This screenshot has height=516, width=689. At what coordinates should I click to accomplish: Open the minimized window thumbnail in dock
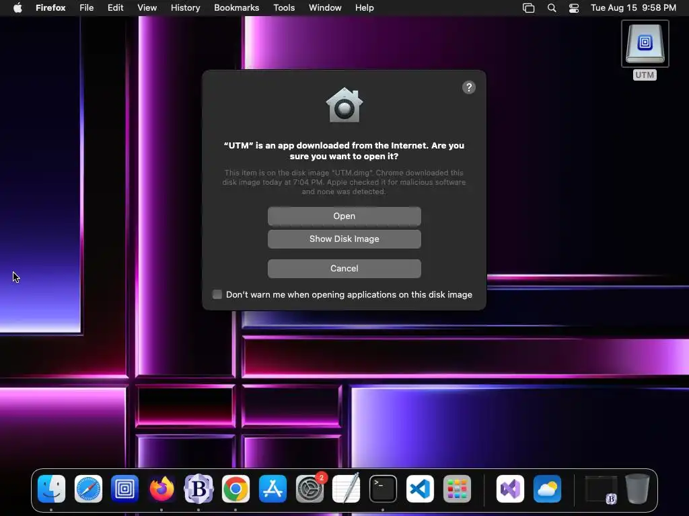click(601, 489)
